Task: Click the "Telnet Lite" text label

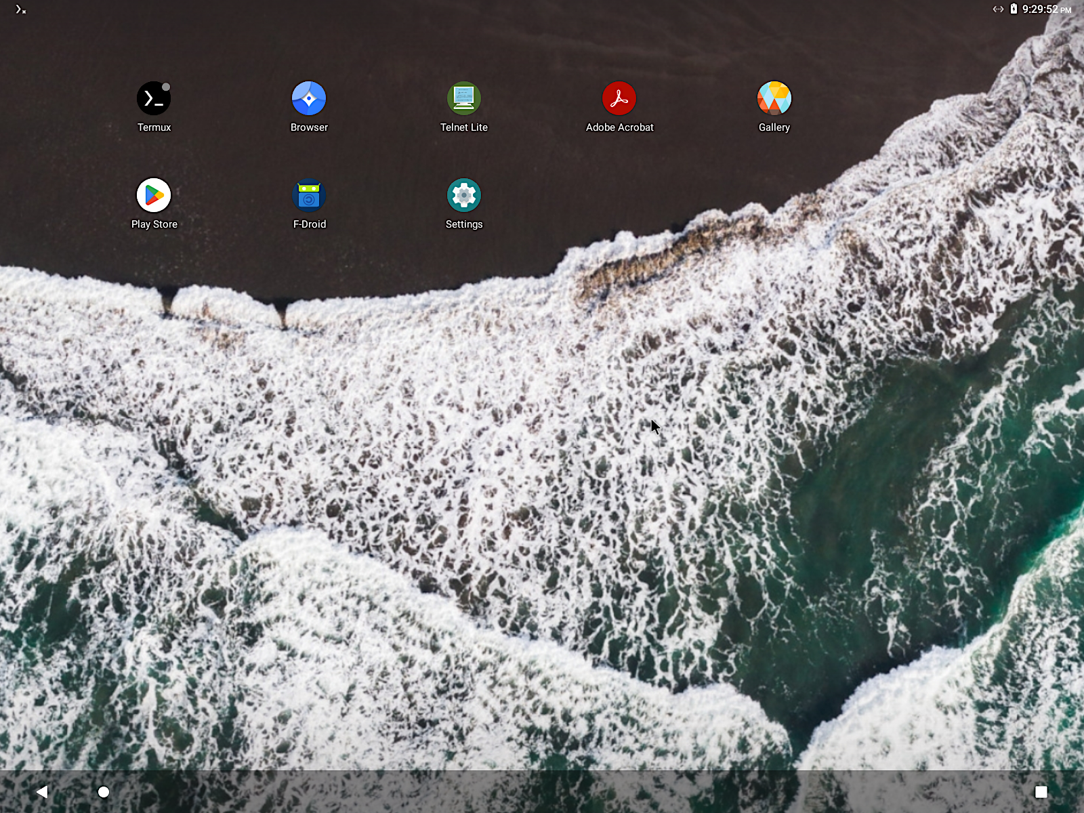Action: point(464,127)
